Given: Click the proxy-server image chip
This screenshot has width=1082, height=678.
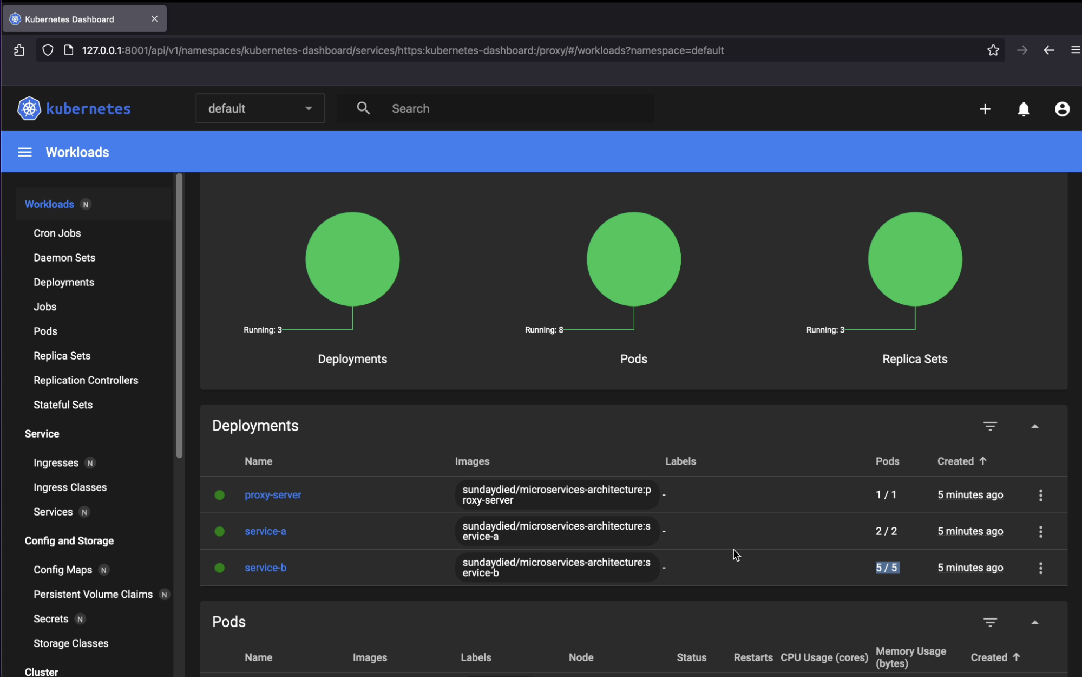Looking at the screenshot, I should click(x=557, y=495).
